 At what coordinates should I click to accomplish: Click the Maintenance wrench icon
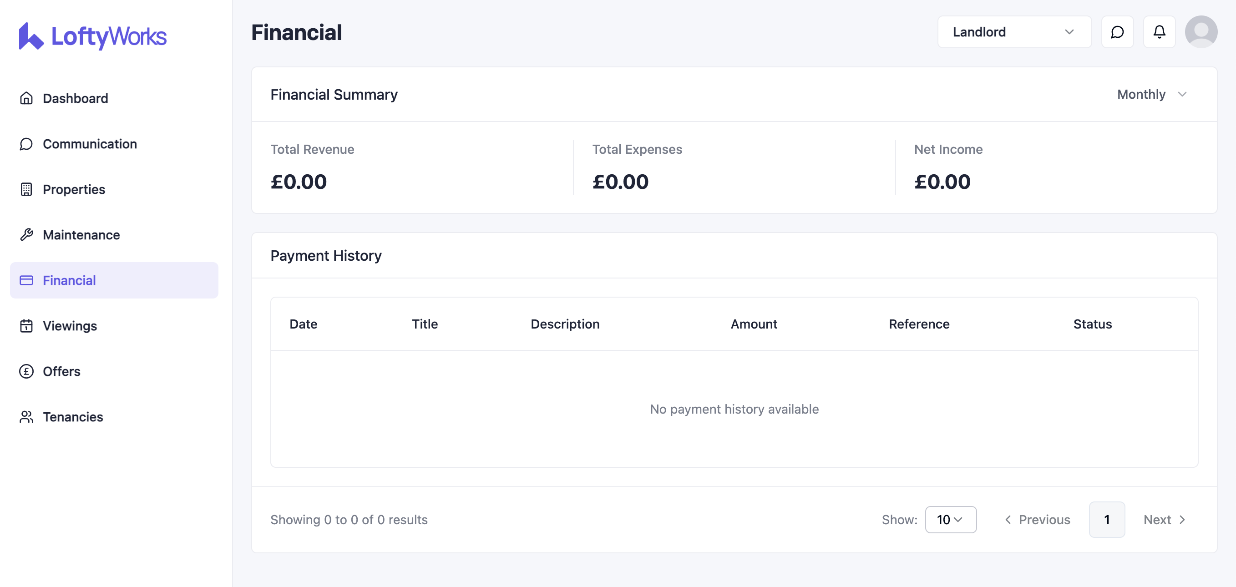pyautogui.click(x=26, y=234)
